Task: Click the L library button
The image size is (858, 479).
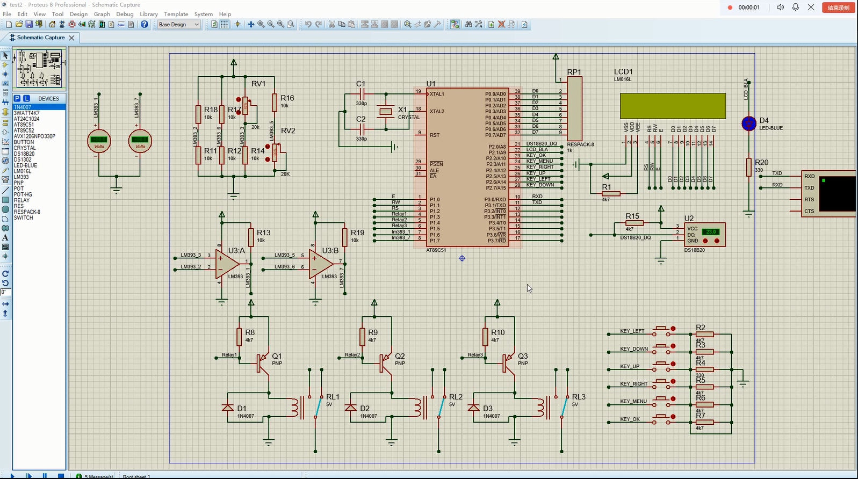Action: pyautogui.click(x=26, y=98)
